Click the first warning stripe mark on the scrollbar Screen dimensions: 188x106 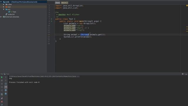click(187, 27)
